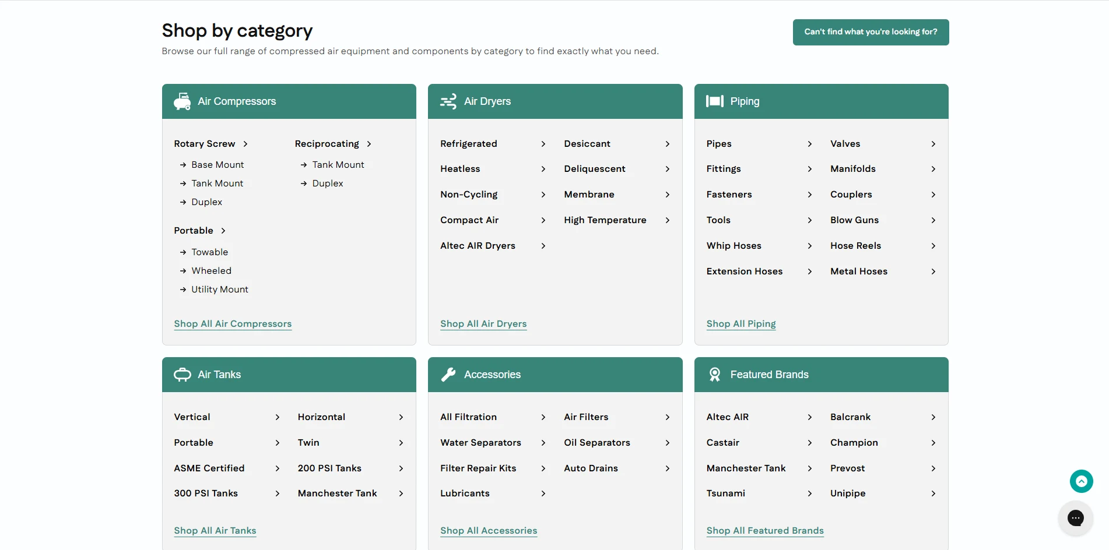This screenshot has width=1109, height=550.
Task: Open the chat support widget
Action: [1076, 518]
